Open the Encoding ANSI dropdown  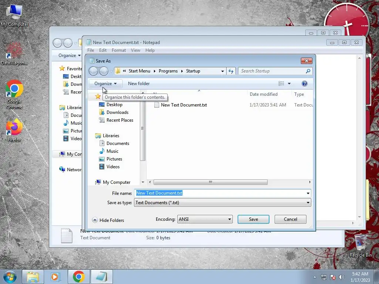click(205, 219)
